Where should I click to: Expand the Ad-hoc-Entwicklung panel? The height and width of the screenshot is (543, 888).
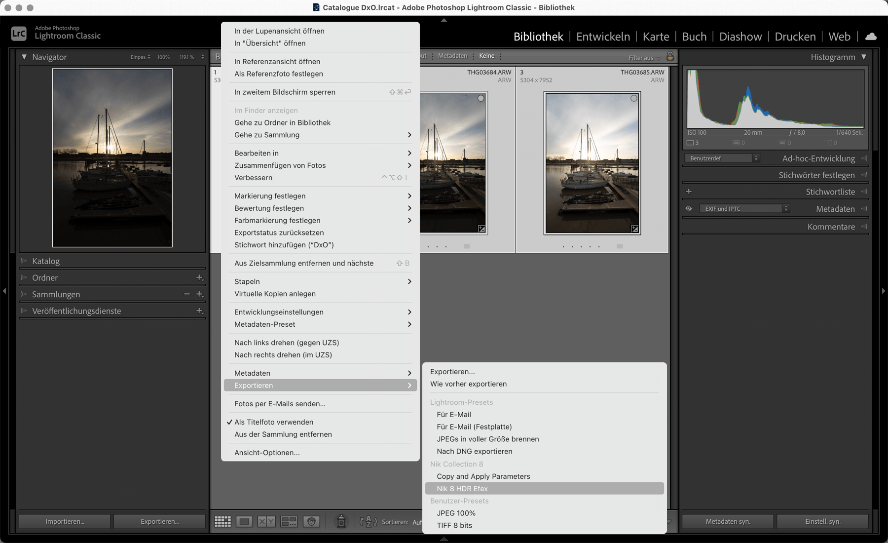[x=864, y=158]
